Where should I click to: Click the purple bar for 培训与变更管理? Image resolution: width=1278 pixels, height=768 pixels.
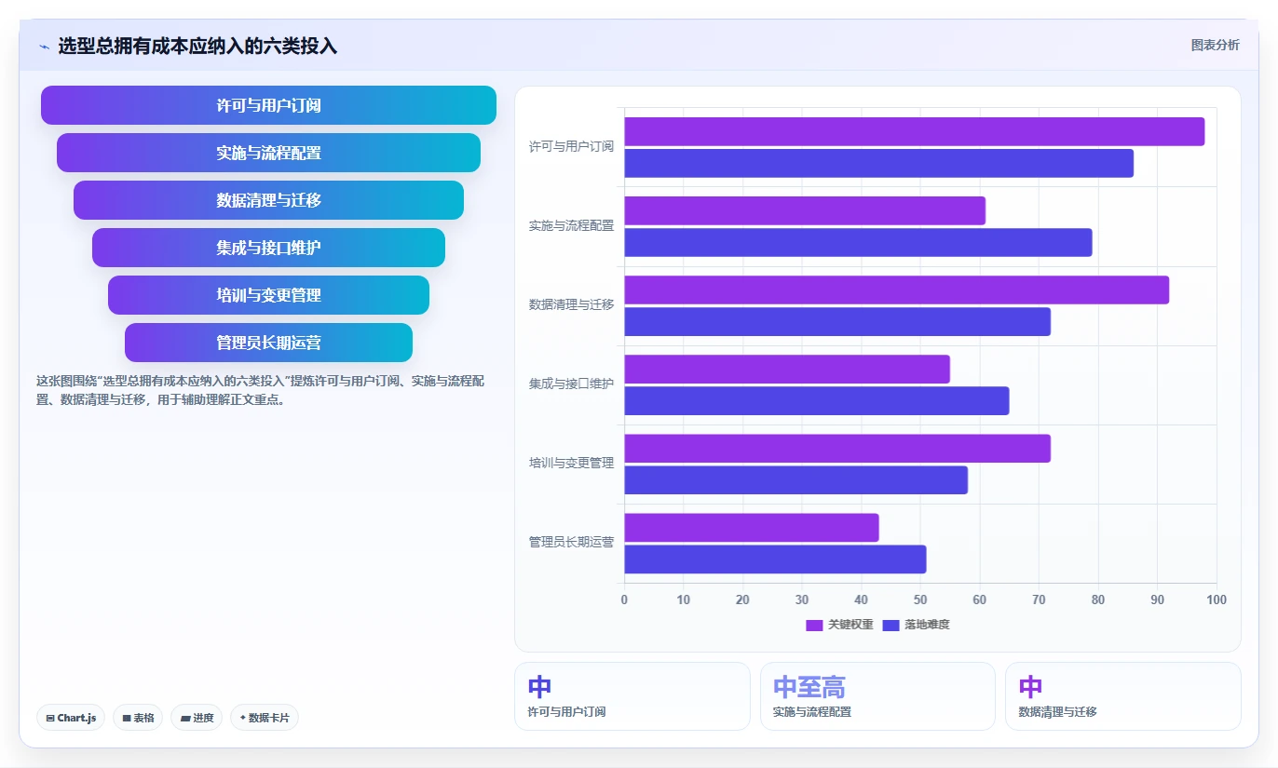[x=837, y=448]
